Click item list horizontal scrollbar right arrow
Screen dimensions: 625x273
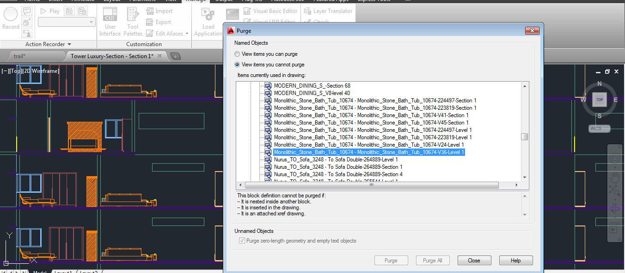517,185
